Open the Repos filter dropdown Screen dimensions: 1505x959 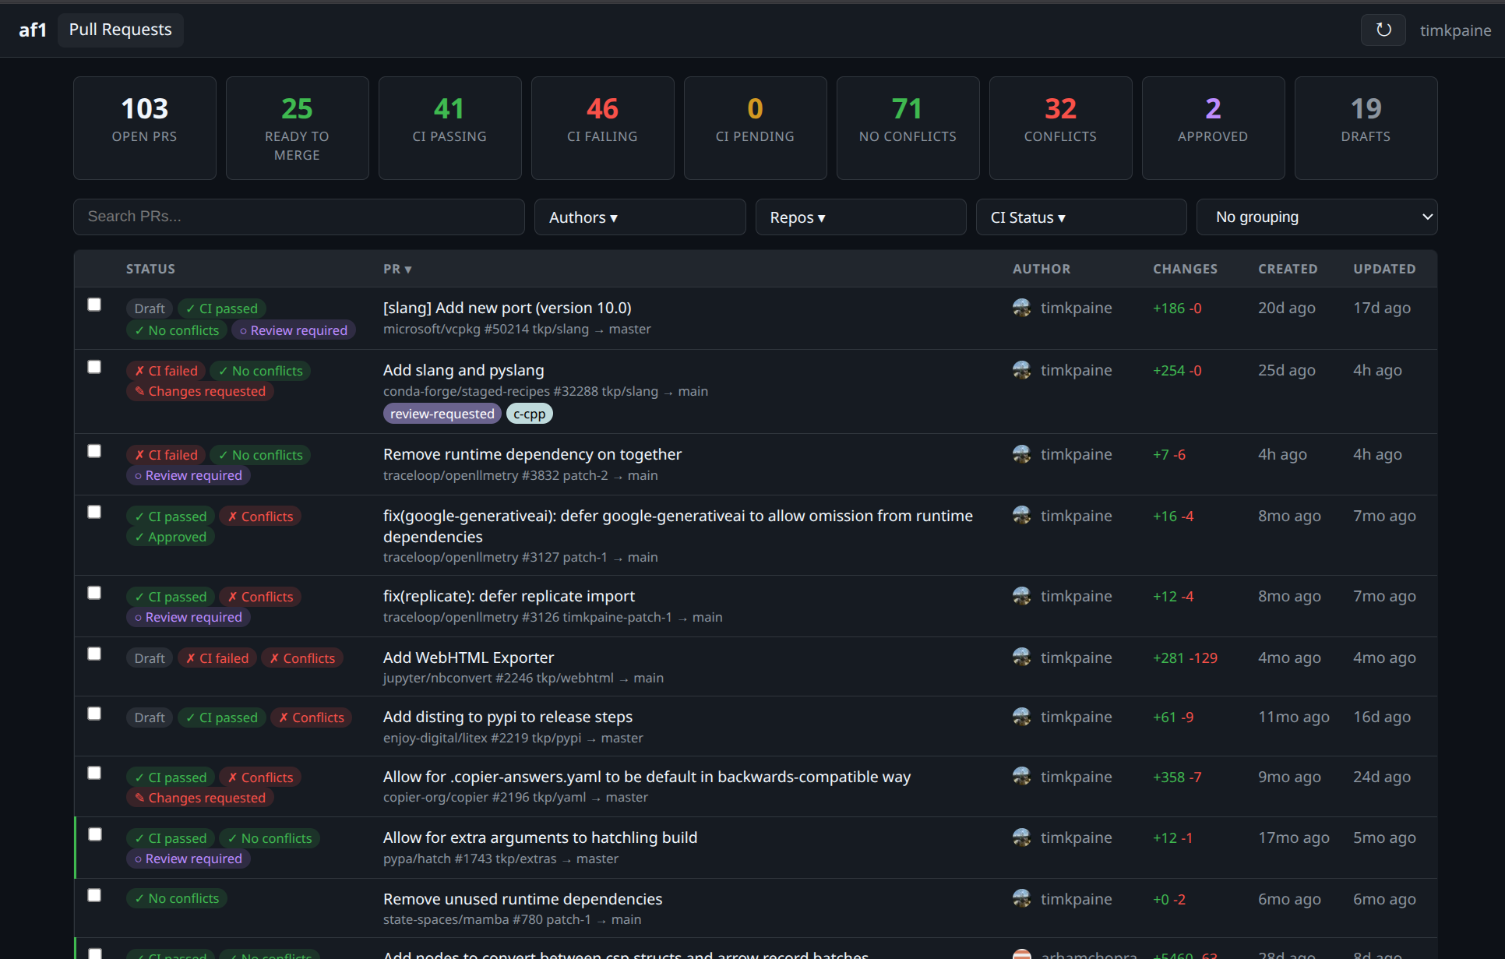[x=861, y=217]
